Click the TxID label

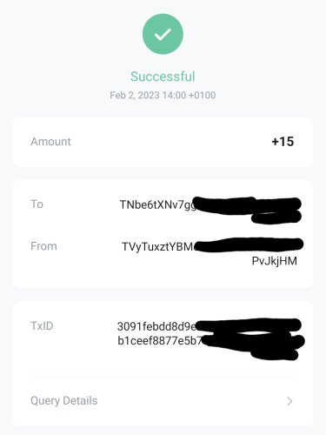click(42, 326)
